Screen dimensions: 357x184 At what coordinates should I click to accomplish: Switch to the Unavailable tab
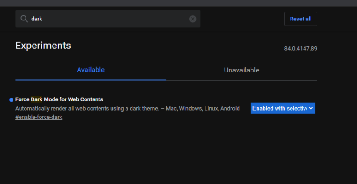point(242,70)
